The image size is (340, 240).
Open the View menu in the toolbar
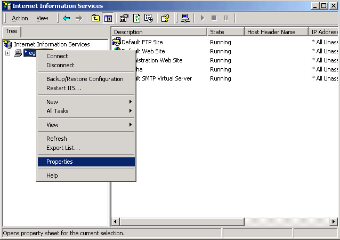(x=42, y=18)
